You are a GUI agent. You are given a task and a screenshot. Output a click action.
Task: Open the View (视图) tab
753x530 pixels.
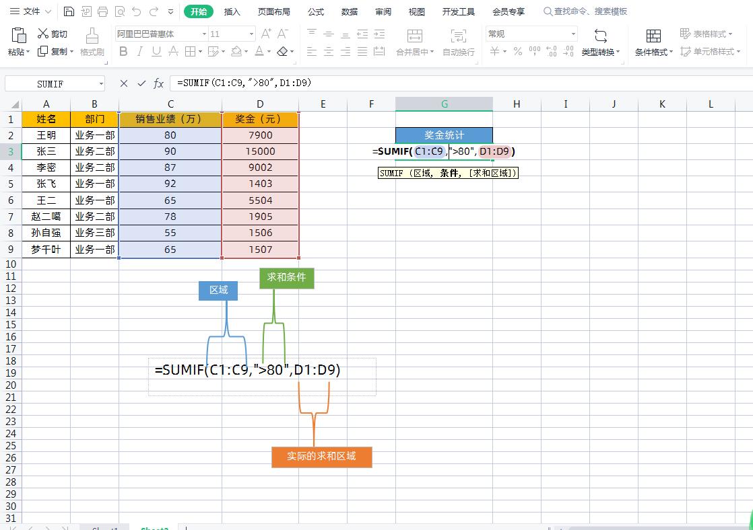pyautogui.click(x=416, y=11)
